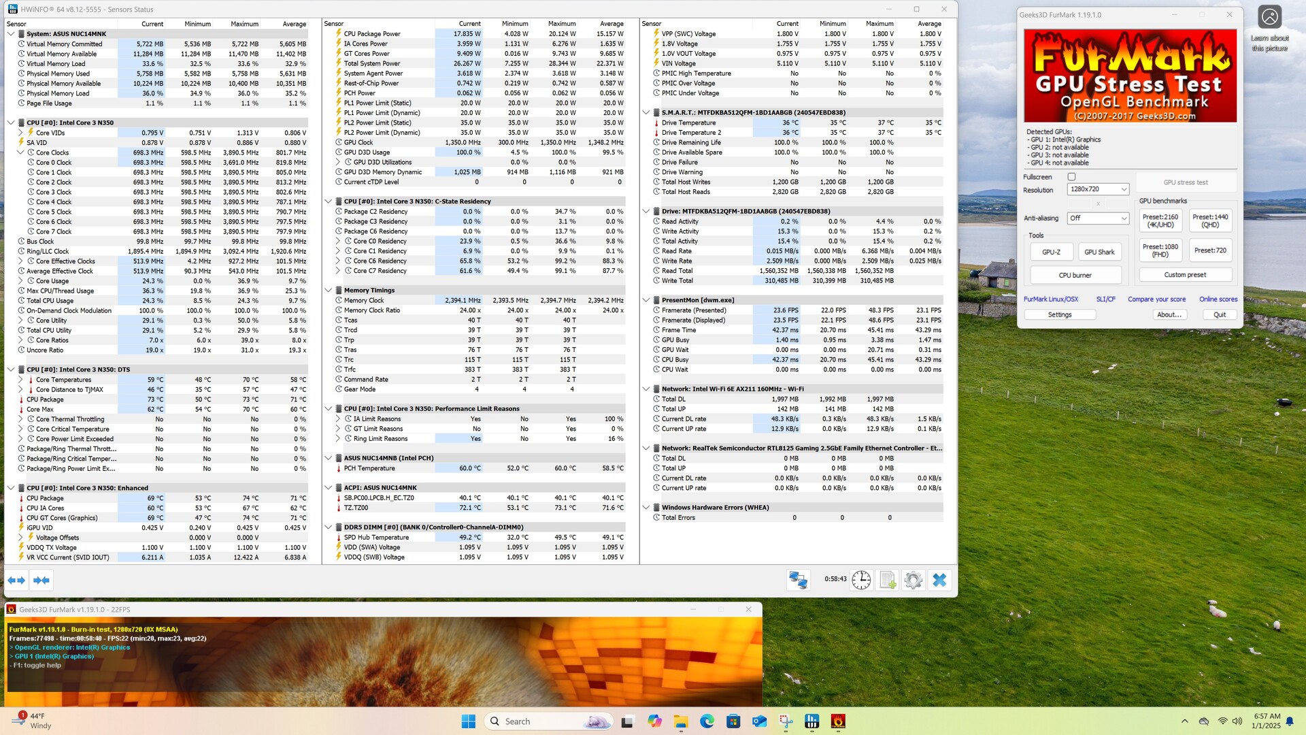Enable the Fullscreen checkbox in FurMark
1306x735 pixels.
tap(1071, 177)
